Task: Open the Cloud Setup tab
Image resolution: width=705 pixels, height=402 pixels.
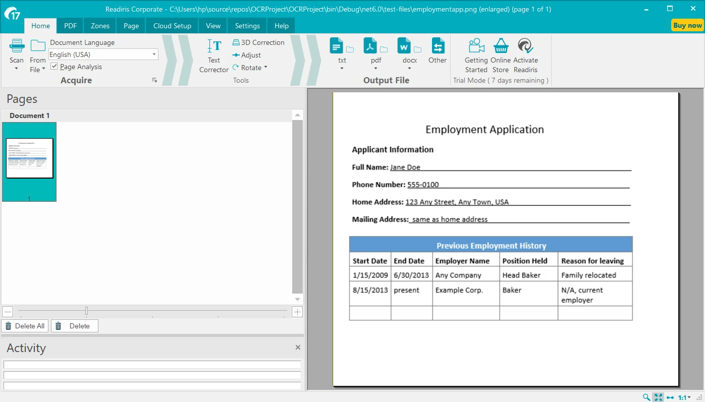Action: 172,26
